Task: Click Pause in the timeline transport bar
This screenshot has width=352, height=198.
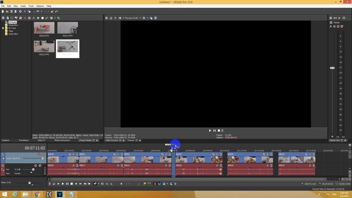Action: (67, 184)
